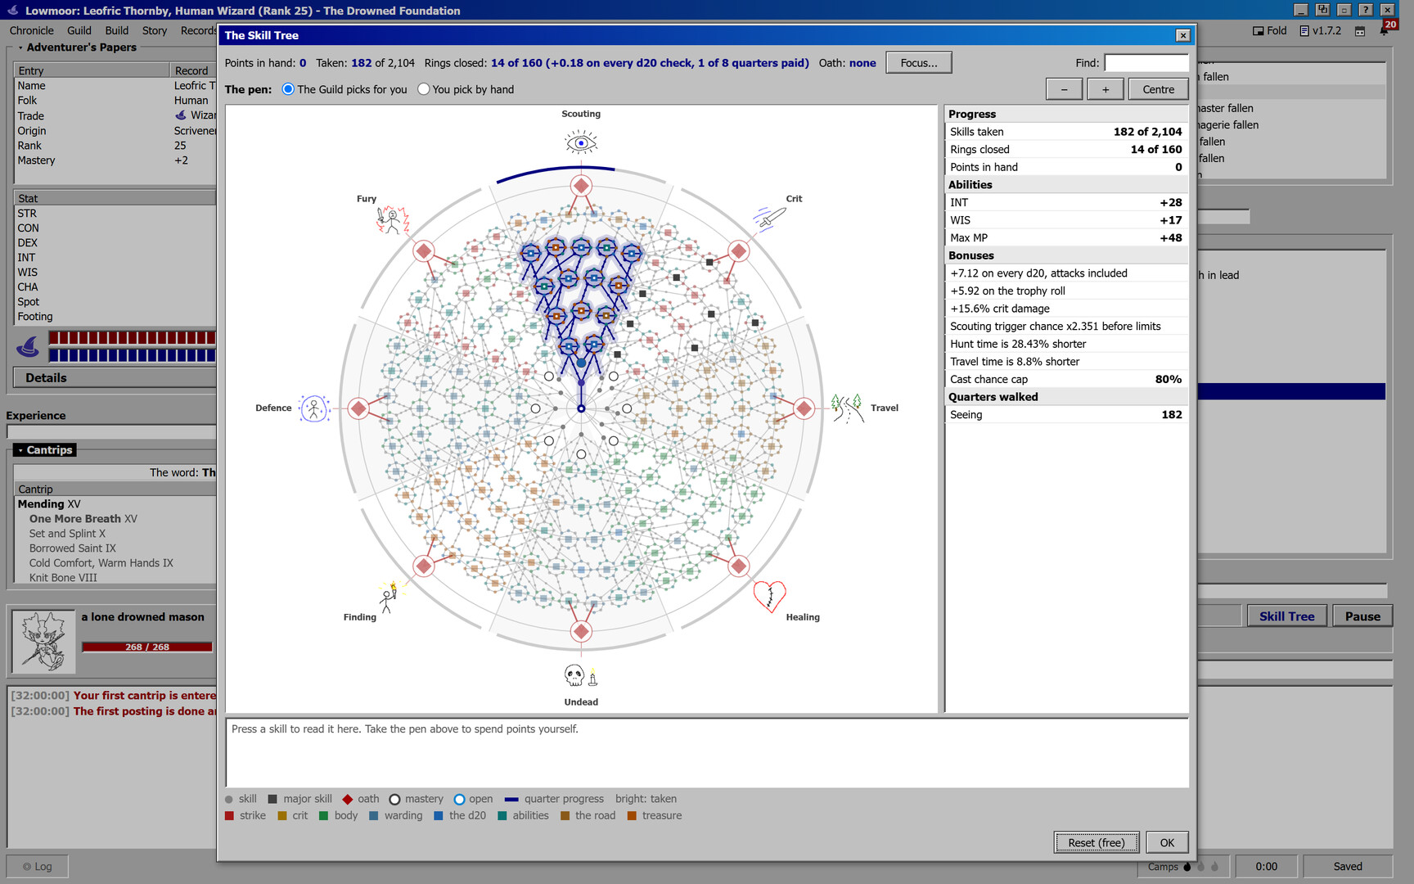Select the Scouting oath diamond node
Screen dimensions: 1414x884
tap(581, 186)
